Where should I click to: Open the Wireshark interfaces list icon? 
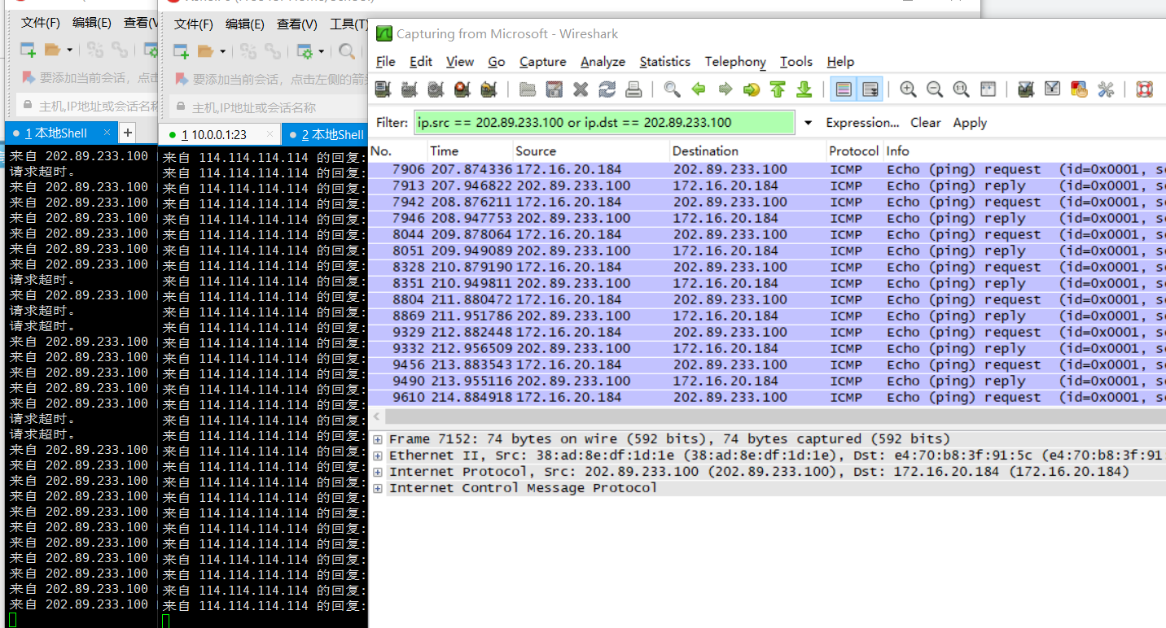(383, 89)
